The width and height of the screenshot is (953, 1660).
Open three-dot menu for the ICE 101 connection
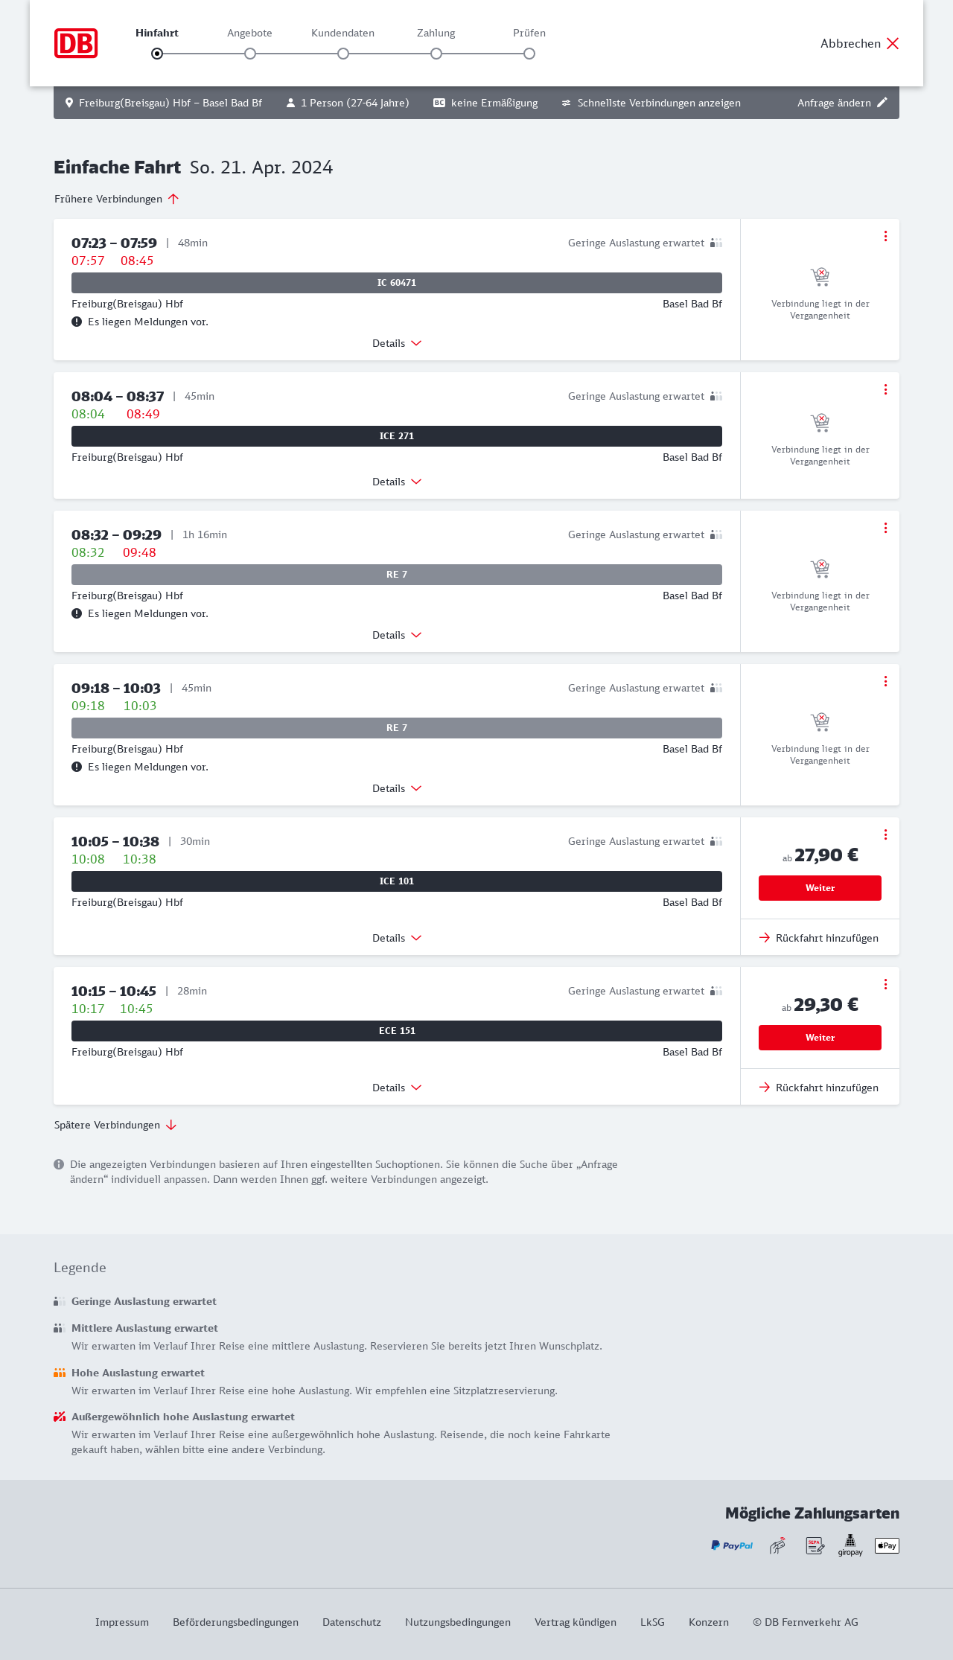[x=885, y=834]
